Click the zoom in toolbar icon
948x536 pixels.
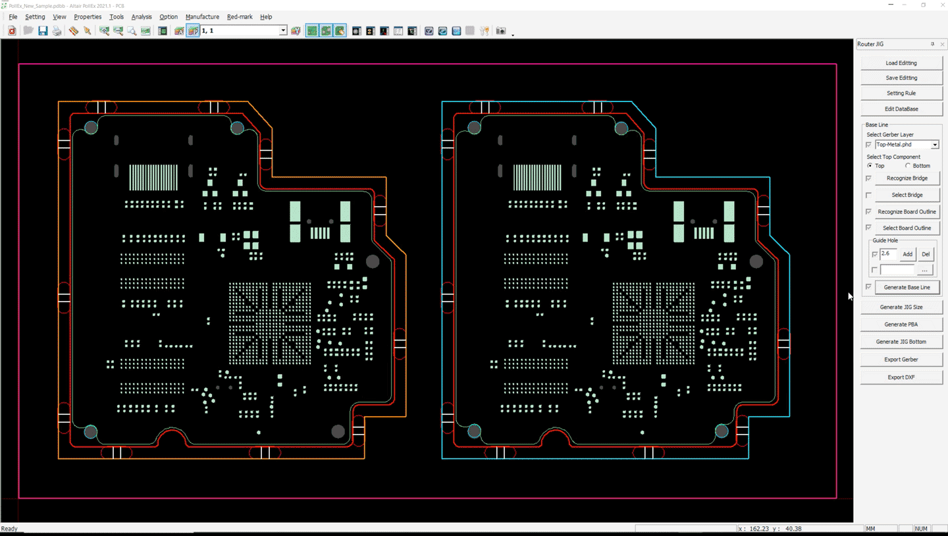pos(104,31)
